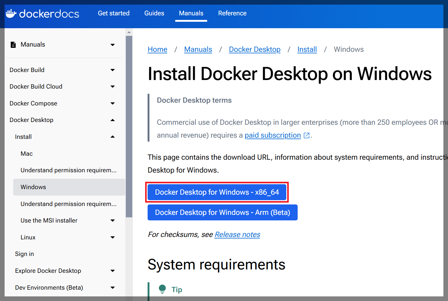Click the Docker Desktop terms heading
Image resolution: width=448 pixels, height=301 pixels.
click(x=194, y=100)
